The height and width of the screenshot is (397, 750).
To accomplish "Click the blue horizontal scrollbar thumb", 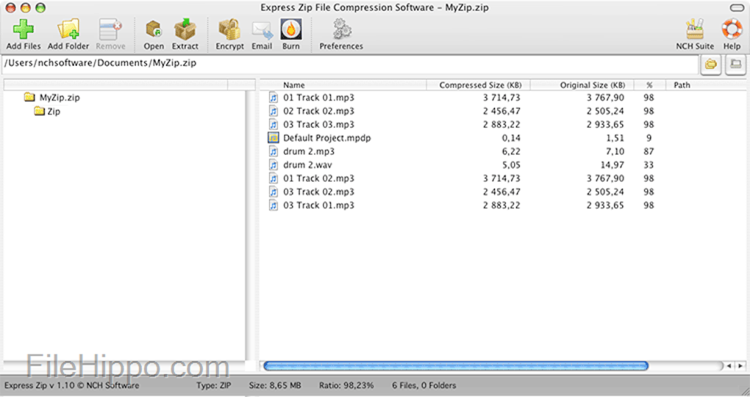I will (x=456, y=366).
